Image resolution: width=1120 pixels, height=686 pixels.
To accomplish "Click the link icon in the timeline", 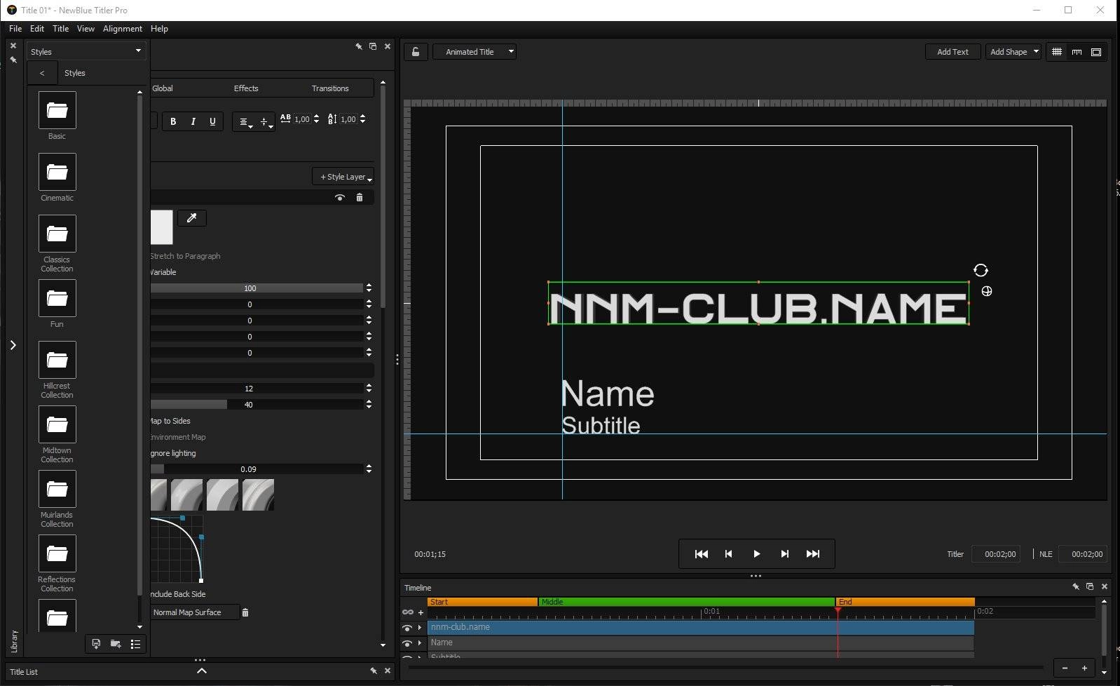I will pyautogui.click(x=407, y=612).
